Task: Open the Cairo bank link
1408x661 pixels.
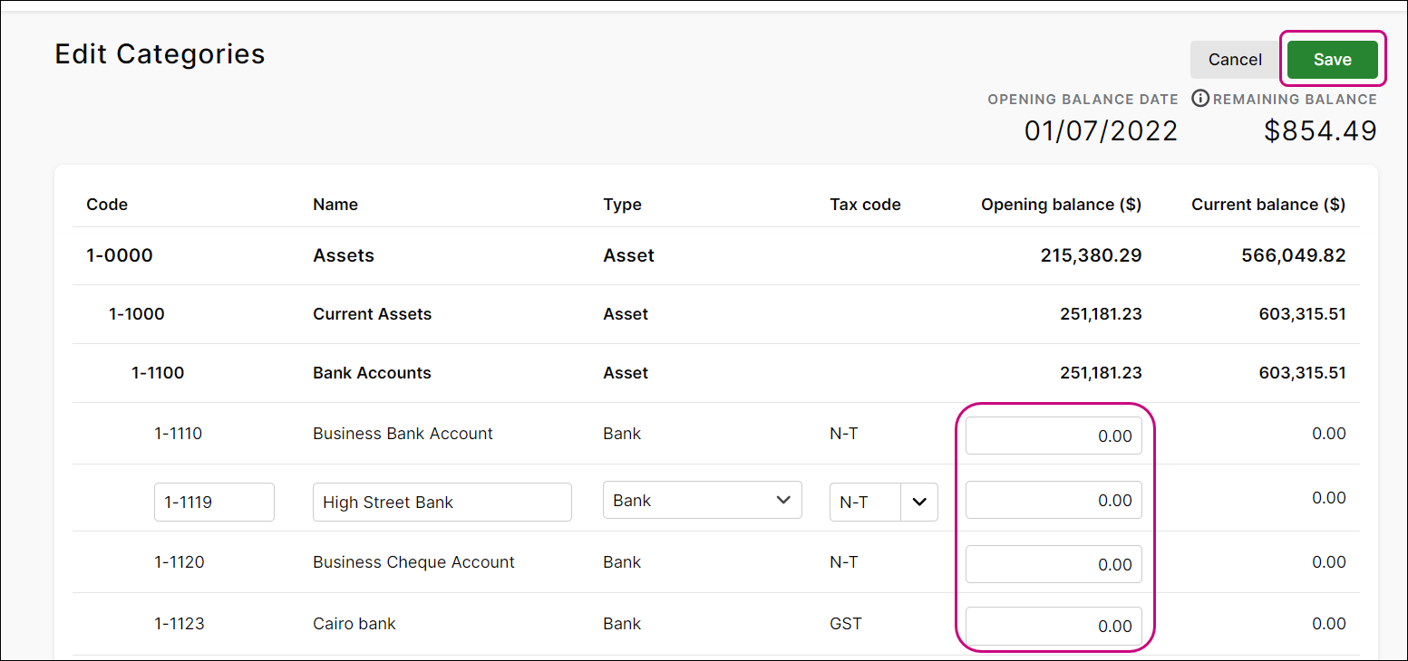Action: point(354,623)
